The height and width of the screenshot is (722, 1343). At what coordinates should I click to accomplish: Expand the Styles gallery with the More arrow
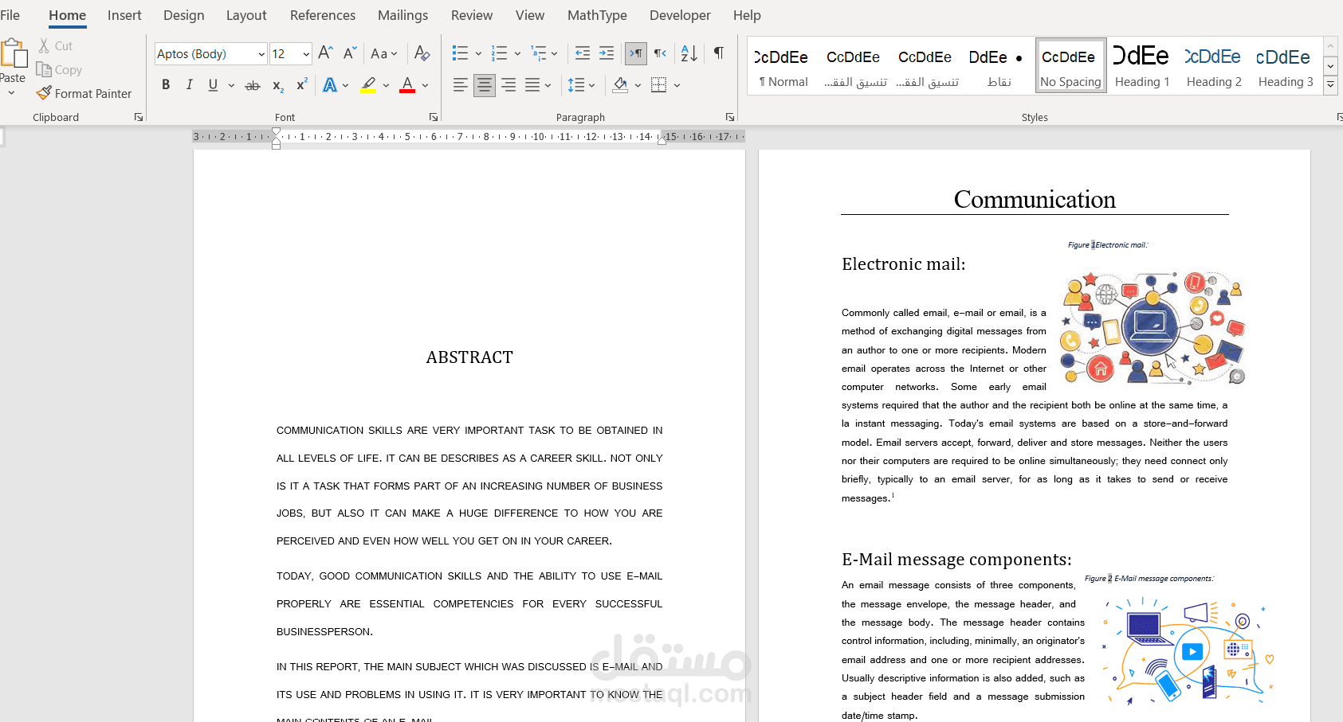1330,84
